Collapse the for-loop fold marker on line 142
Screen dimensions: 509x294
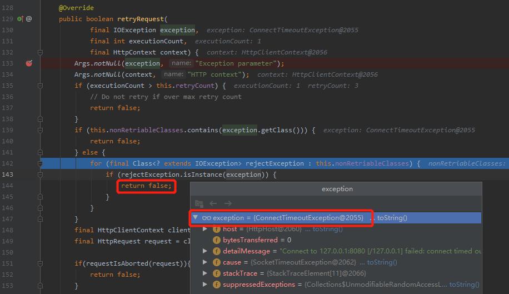click(40, 163)
